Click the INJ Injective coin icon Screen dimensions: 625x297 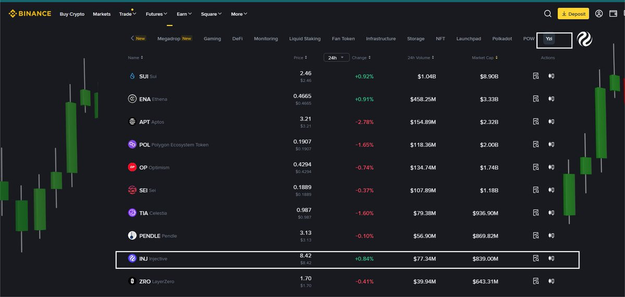coord(132,258)
